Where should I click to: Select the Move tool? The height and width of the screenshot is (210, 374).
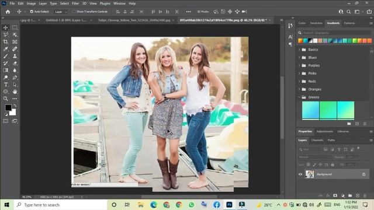point(5,27)
